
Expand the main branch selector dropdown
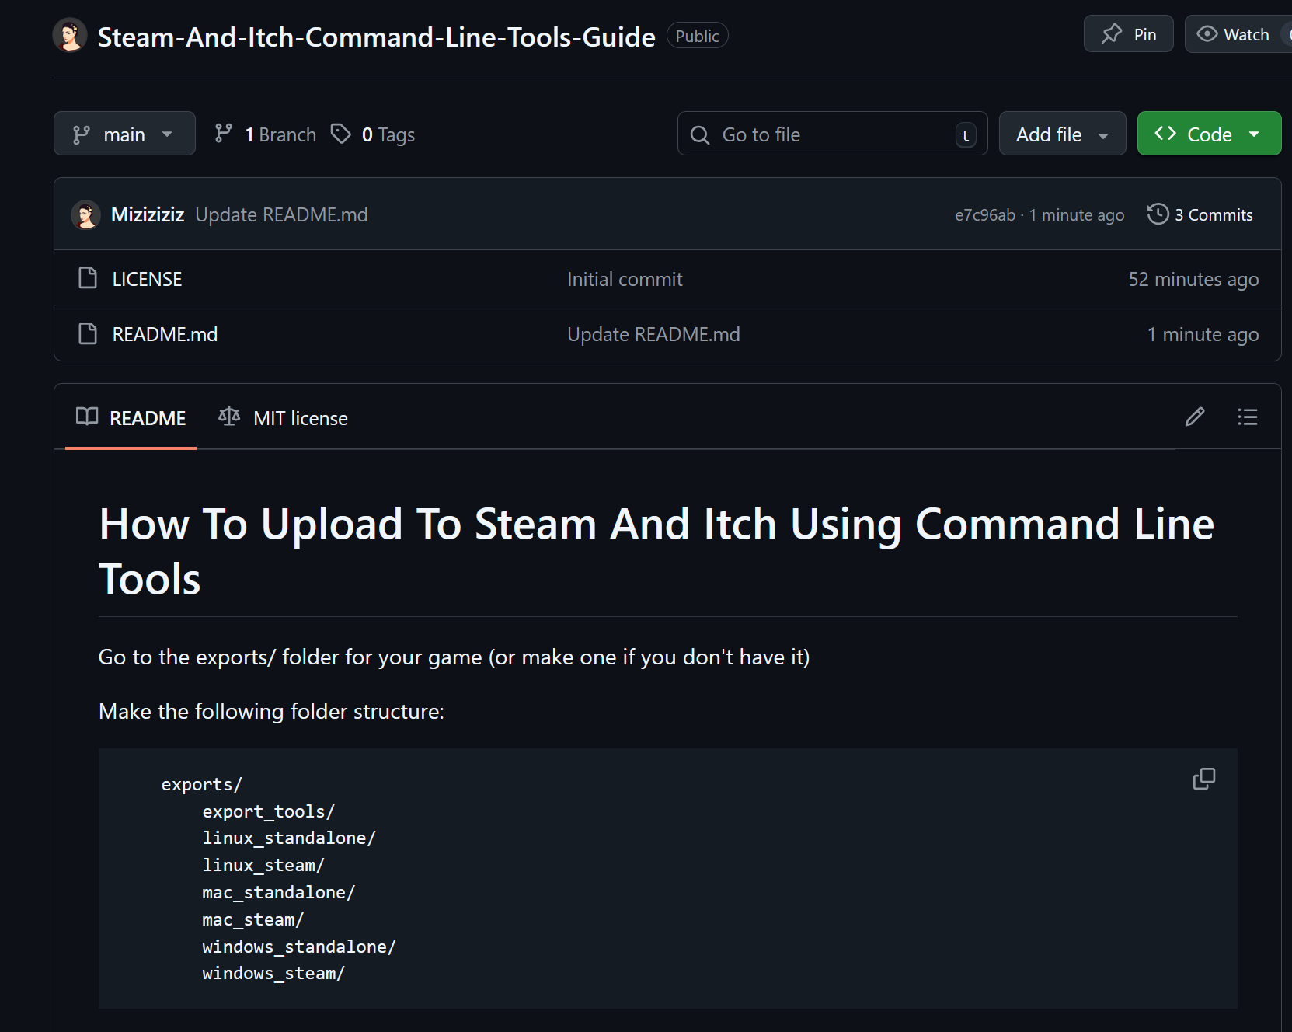124,134
